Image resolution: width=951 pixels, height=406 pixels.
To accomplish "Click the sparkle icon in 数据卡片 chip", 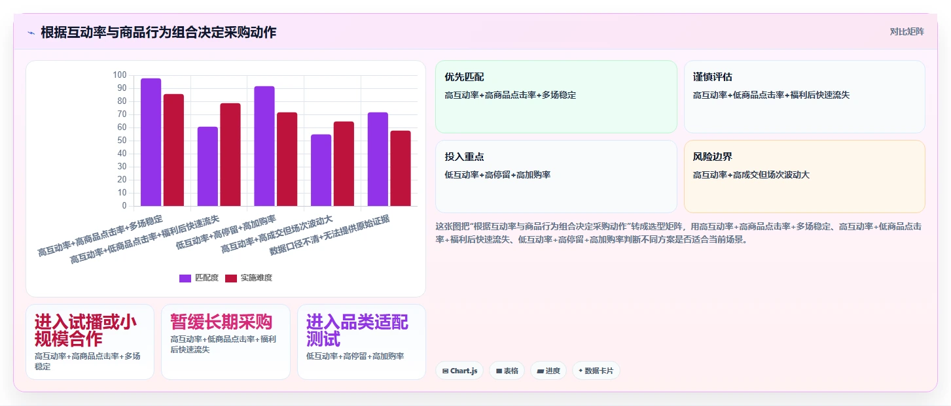I will (x=581, y=371).
